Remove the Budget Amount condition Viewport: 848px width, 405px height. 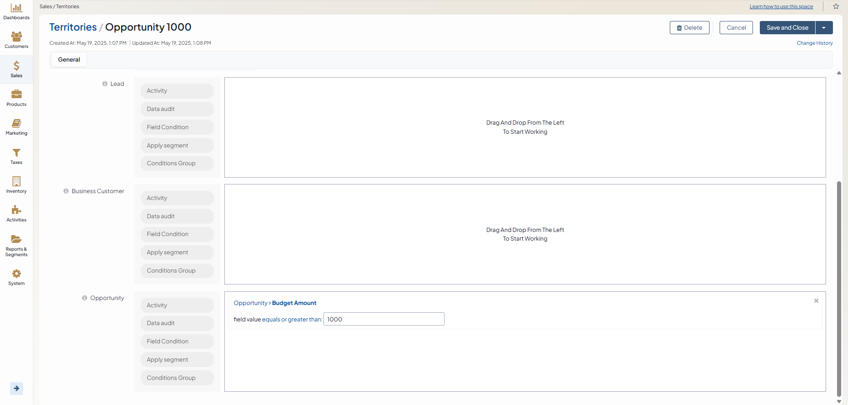[816, 301]
